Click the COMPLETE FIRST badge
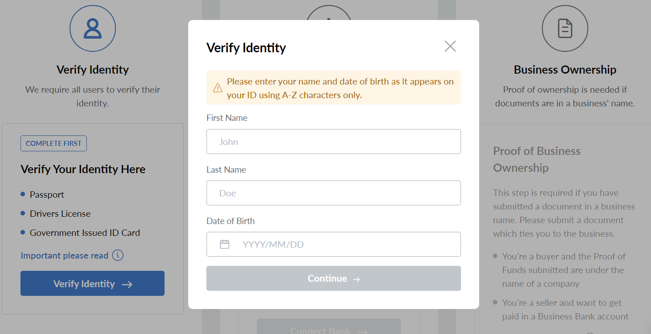This screenshot has height=334, width=651. coord(54,144)
